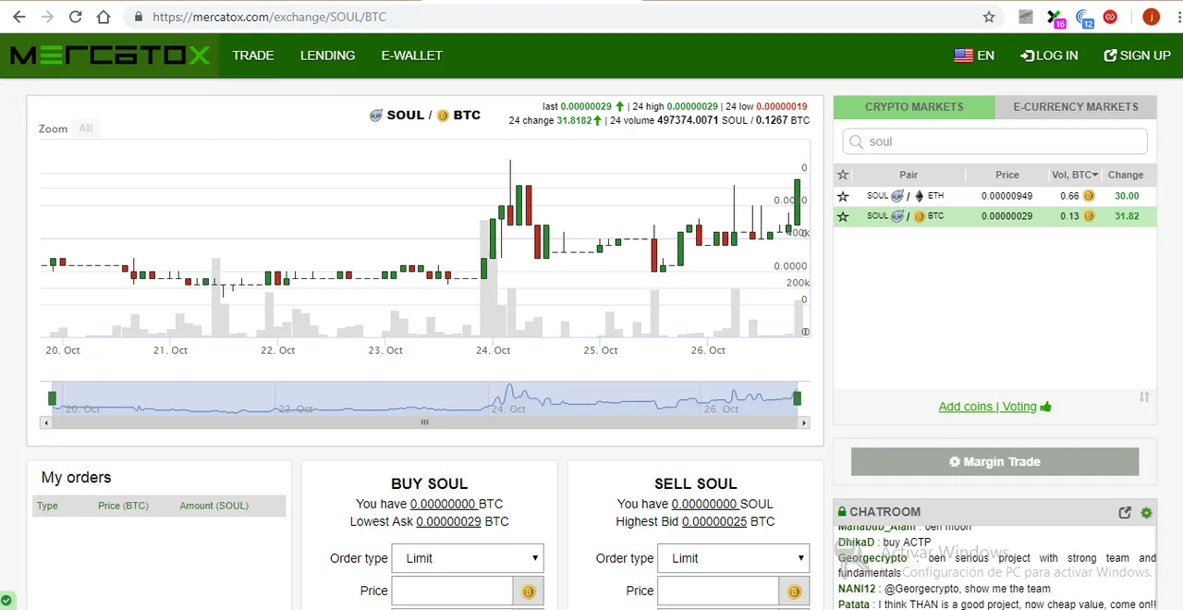
Task: Click the Bitcoin icon beside Sell Price
Action: (794, 592)
